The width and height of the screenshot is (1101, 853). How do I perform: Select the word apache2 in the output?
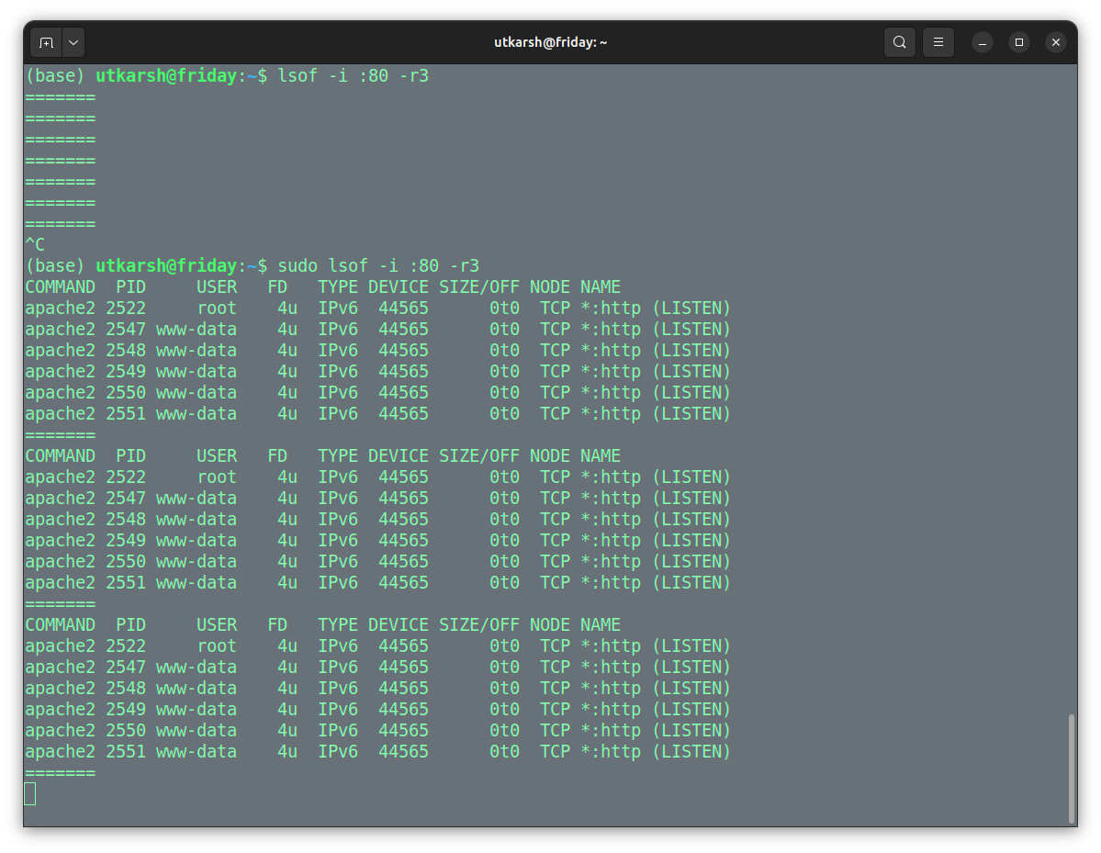tap(60, 308)
